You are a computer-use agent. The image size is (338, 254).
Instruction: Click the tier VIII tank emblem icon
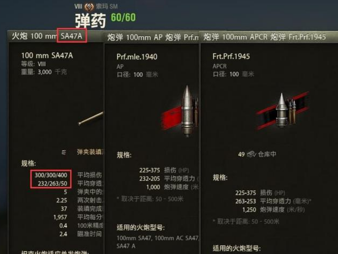coord(89,6)
